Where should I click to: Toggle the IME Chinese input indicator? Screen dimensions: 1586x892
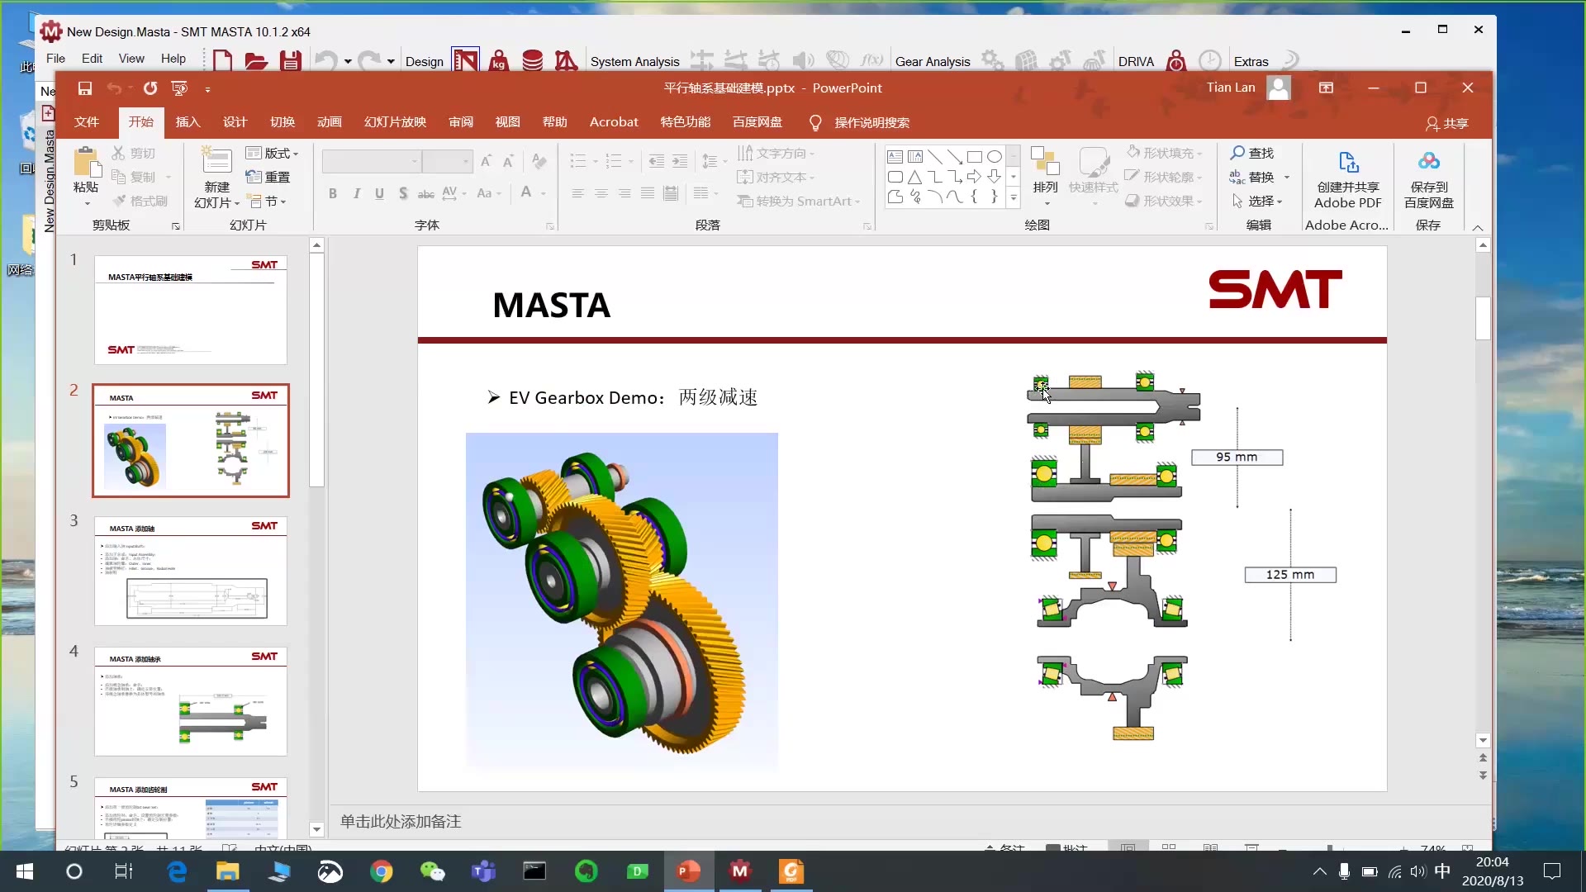pos(1442,871)
